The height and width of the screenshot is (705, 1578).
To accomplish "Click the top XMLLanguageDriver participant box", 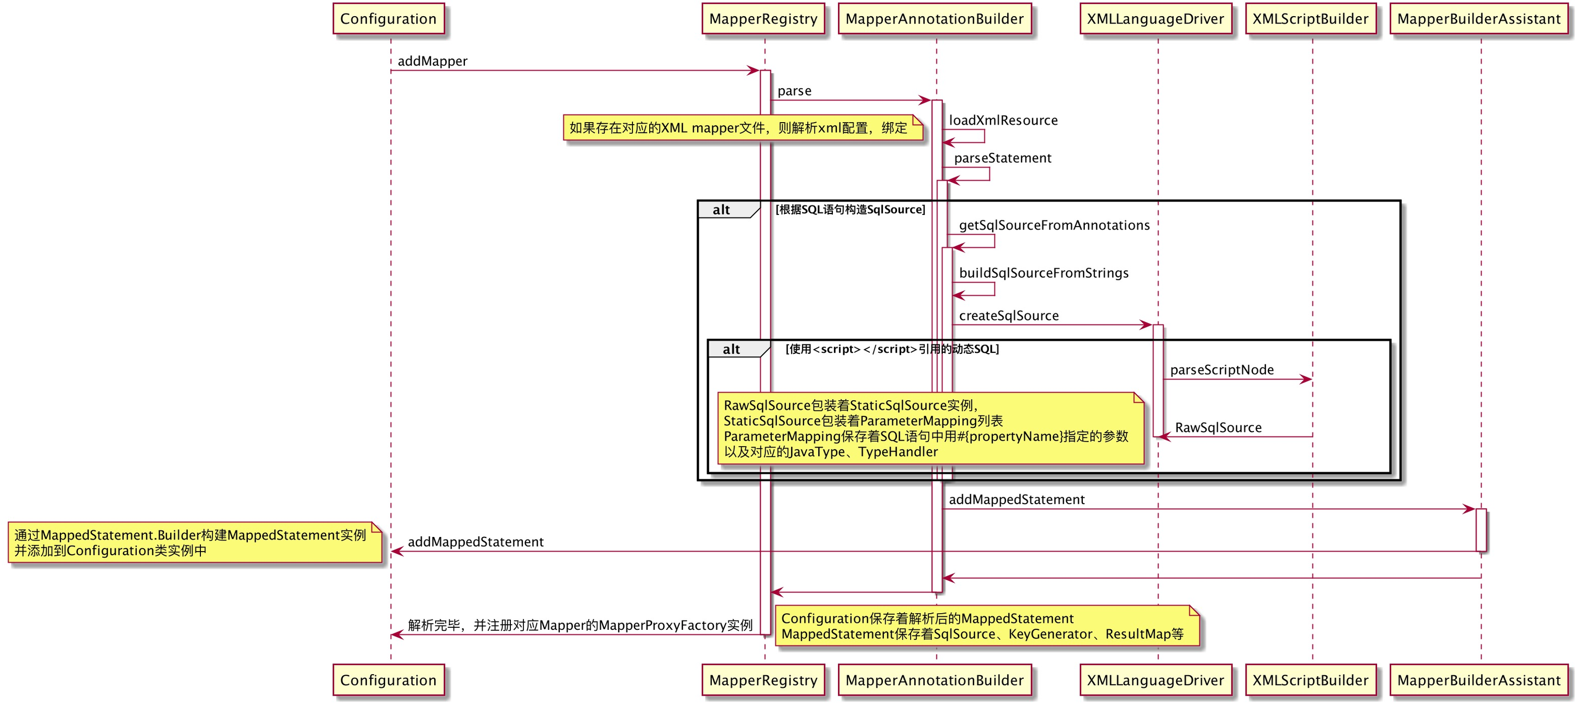I will pyautogui.click(x=1155, y=19).
